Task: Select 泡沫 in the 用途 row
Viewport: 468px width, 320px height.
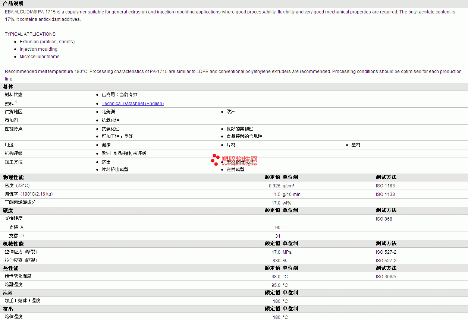Action: 106,145
